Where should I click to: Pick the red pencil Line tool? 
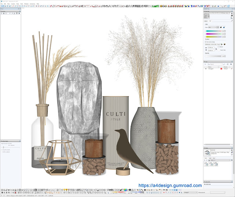point(13,6)
